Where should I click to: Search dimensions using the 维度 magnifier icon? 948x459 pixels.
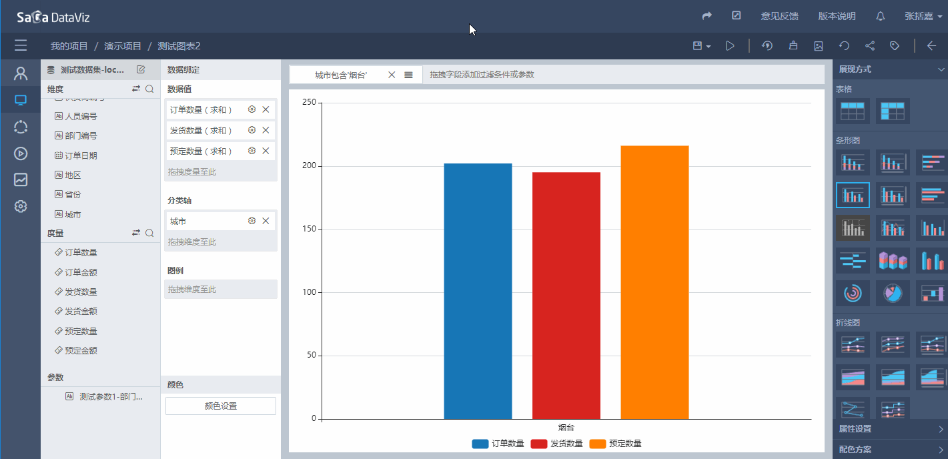pos(150,89)
